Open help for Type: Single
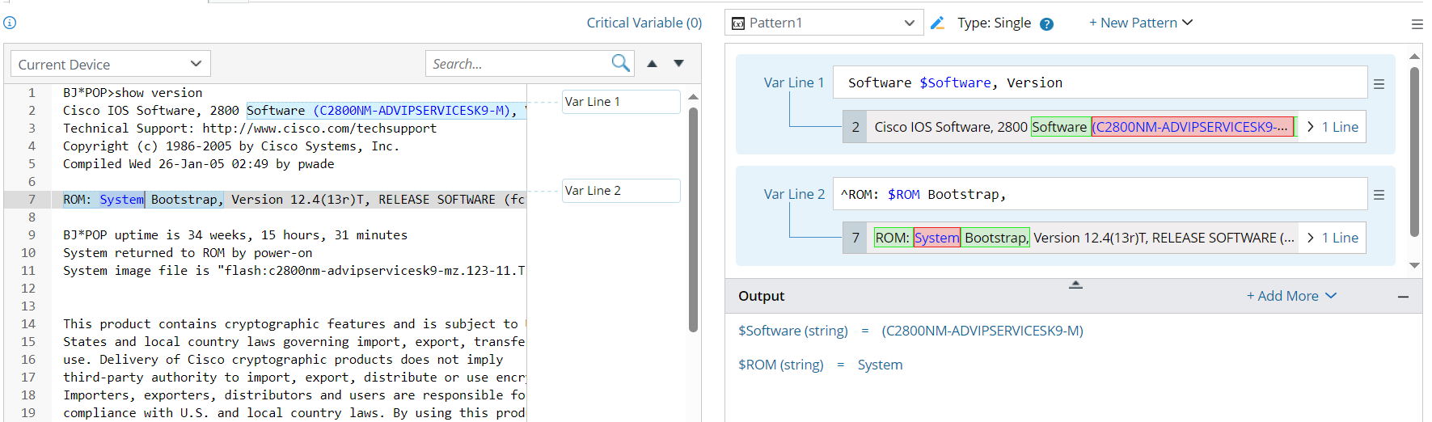This screenshot has width=1432, height=422. (x=1046, y=23)
